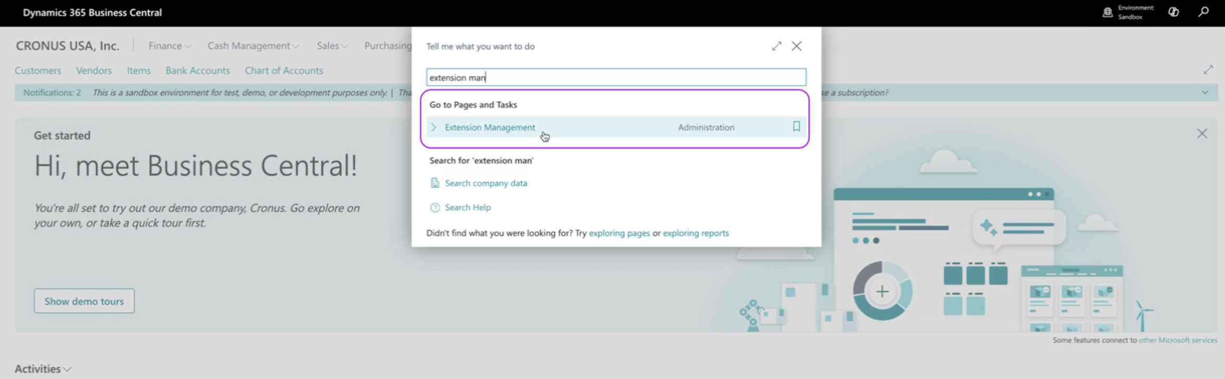
Task: Open the Sales dropdown menu
Action: point(332,46)
